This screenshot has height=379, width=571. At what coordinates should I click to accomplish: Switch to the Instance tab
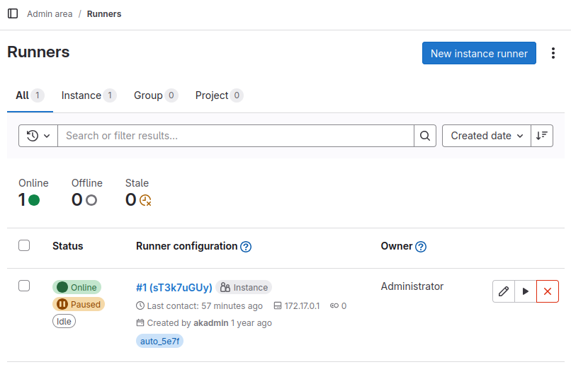(x=89, y=95)
